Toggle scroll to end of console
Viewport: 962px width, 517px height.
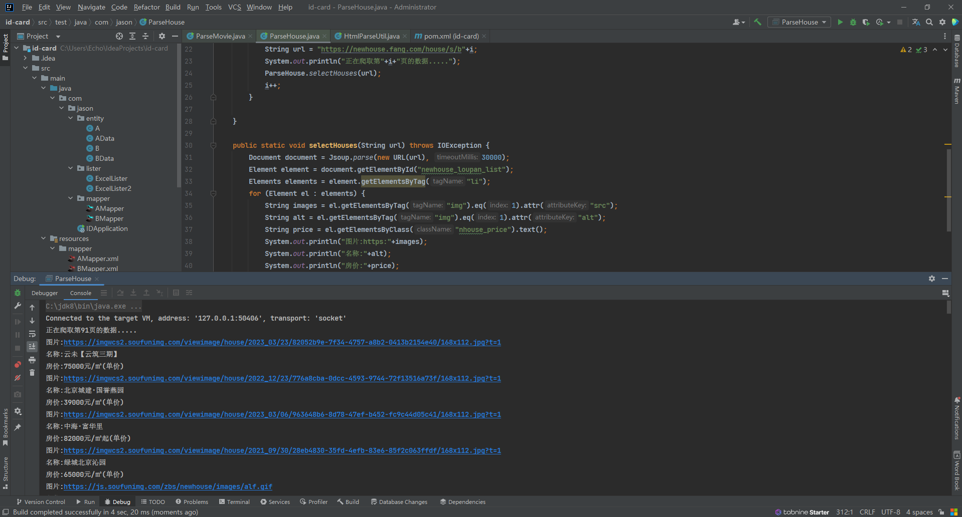tap(32, 347)
